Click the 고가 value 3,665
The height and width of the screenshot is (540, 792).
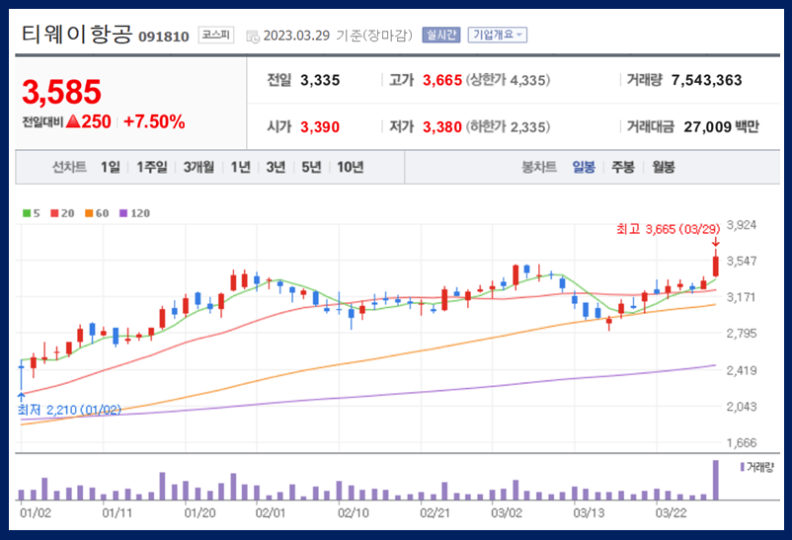coord(442,80)
